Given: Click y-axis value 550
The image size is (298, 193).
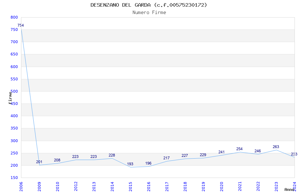Looking at the screenshot, I should 14,79.
